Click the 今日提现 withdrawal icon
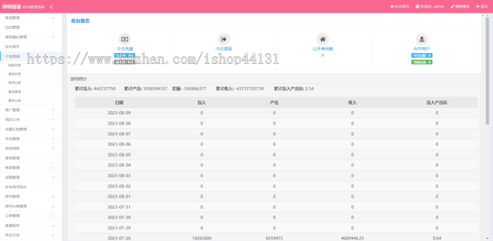The image size is (493, 241). pyautogui.click(x=223, y=39)
